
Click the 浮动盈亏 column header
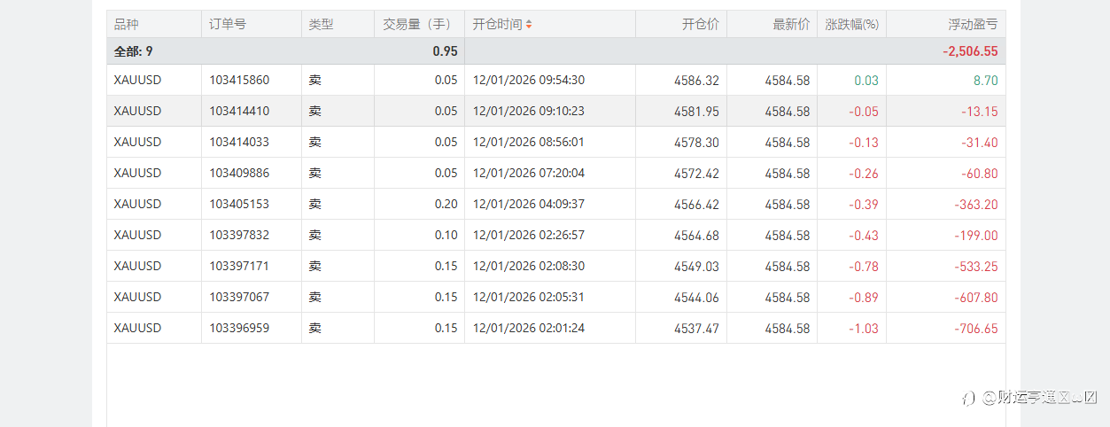pyautogui.click(x=972, y=25)
